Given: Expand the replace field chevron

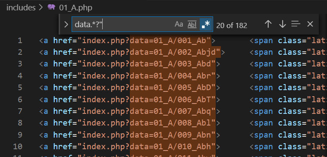Looking at the screenshot, I should tap(66, 25).
